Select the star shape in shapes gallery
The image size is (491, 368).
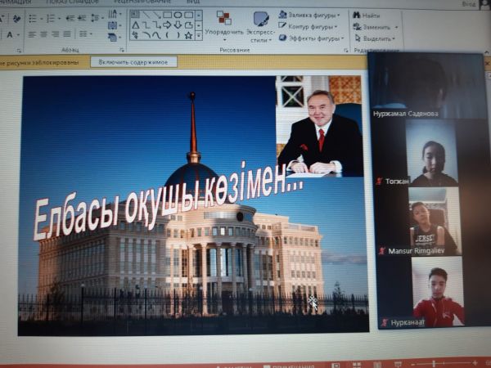click(x=188, y=35)
